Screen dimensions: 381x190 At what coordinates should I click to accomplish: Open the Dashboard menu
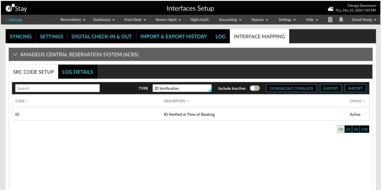104,20
